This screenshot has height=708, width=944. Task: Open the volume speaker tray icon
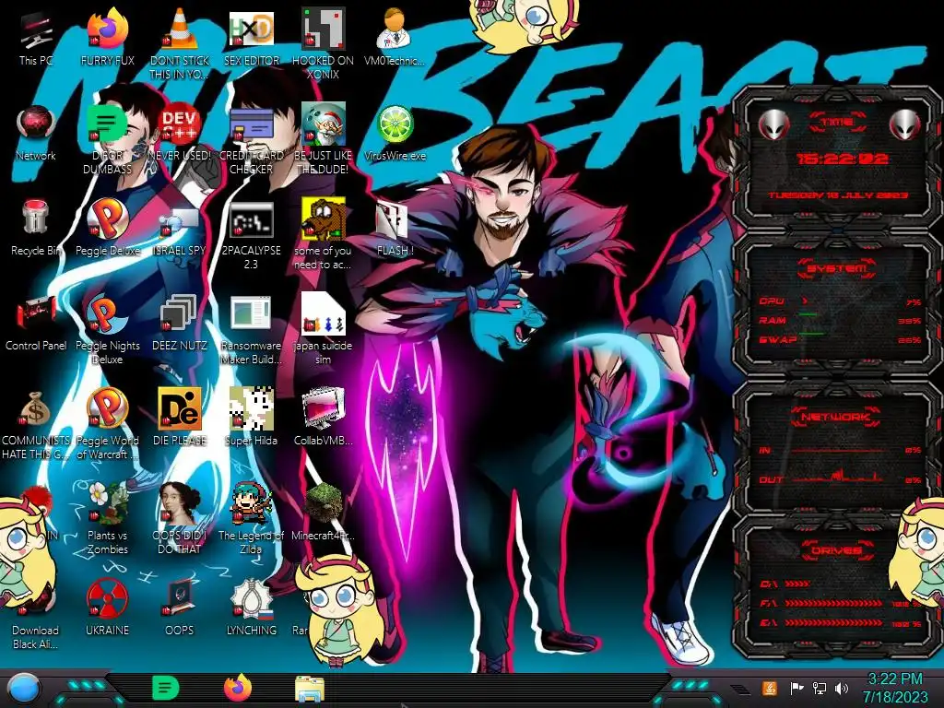(x=842, y=688)
